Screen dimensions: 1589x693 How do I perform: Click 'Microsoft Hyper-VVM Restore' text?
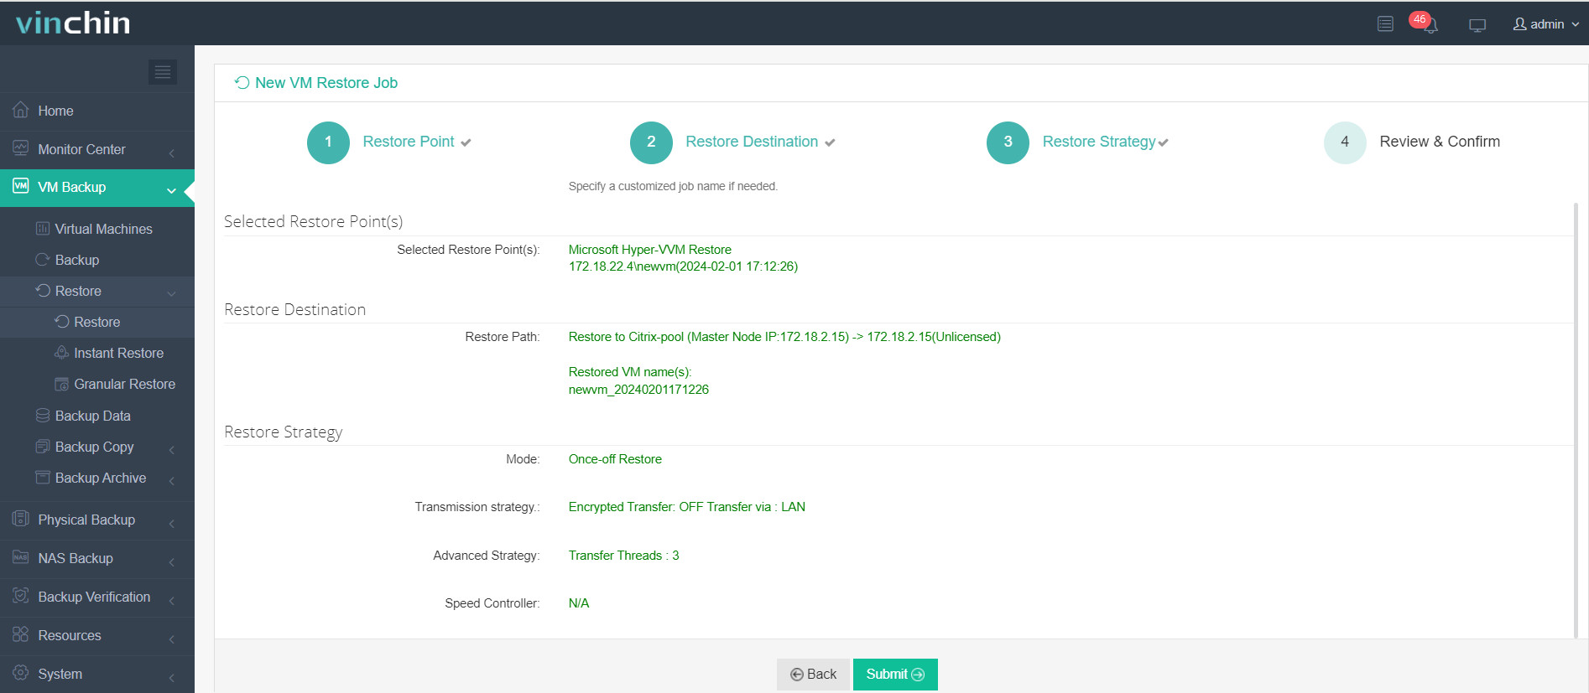click(x=649, y=250)
